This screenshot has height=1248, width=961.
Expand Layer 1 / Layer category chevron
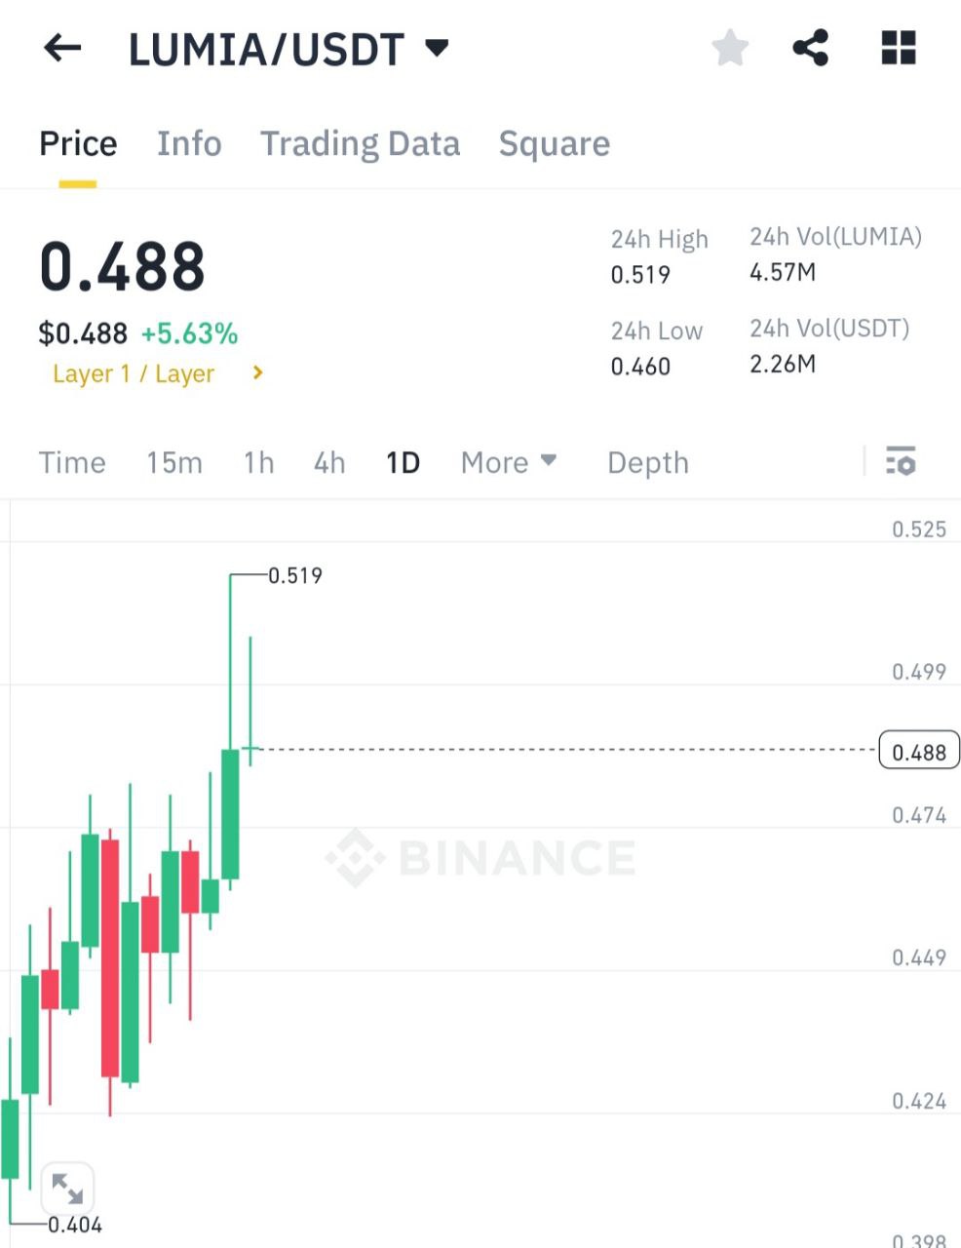point(257,372)
